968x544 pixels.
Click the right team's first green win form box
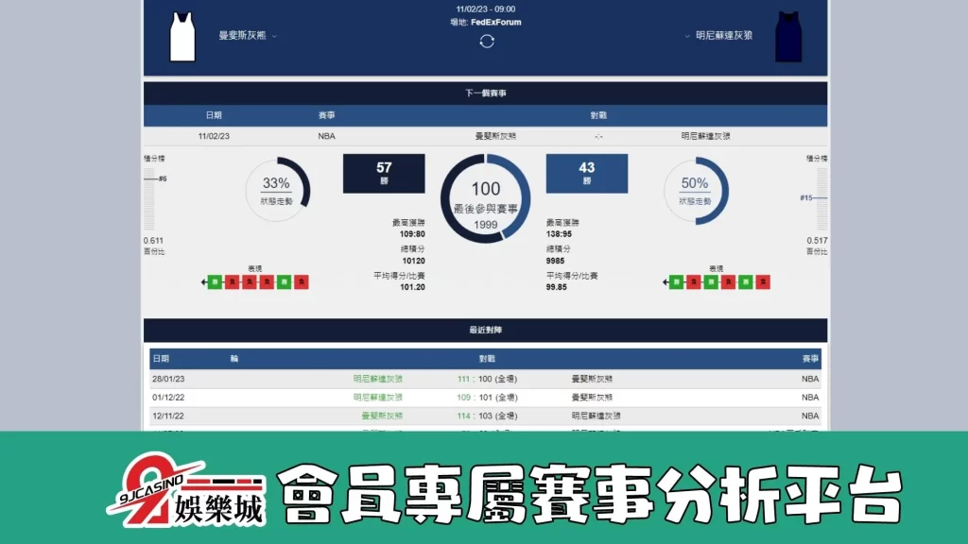(x=677, y=281)
